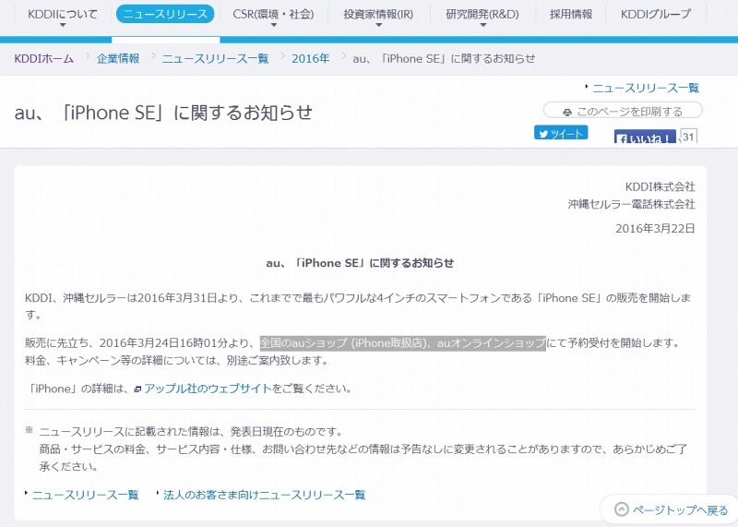Open the KDDIについて menu
The height and width of the screenshot is (527, 738).
(x=63, y=14)
